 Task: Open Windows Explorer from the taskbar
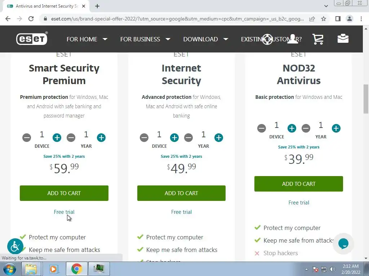point(31,269)
